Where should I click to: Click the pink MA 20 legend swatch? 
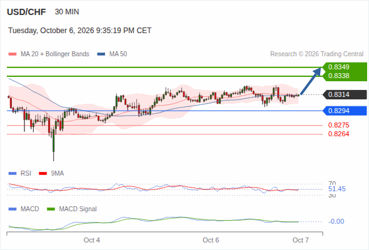tap(13, 54)
